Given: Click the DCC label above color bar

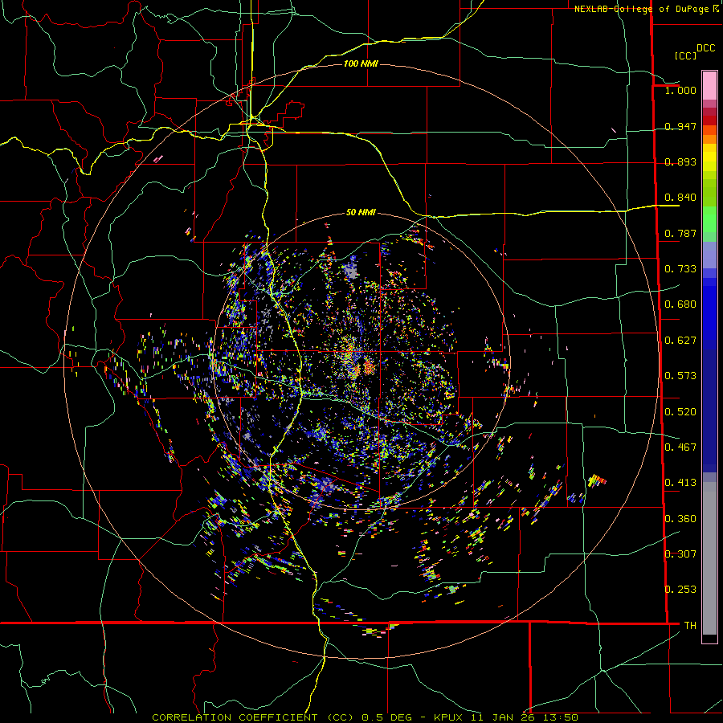Looking at the screenshot, I should click(x=705, y=48).
